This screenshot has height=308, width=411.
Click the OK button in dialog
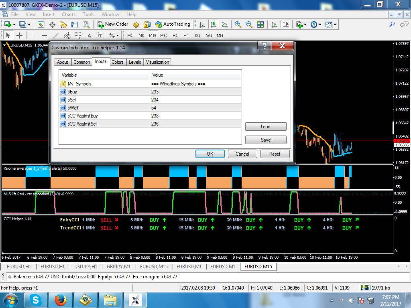tap(210, 154)
